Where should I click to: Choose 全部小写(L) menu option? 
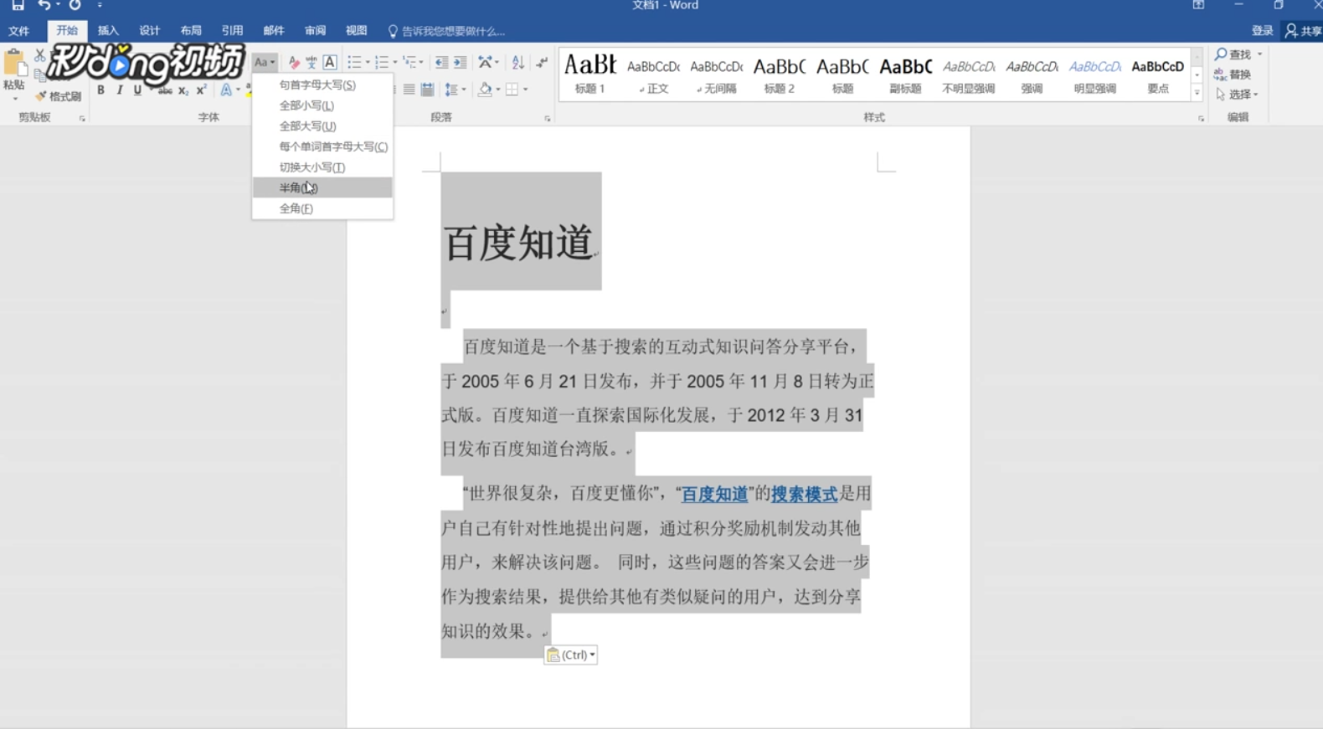tap(322, 105)
